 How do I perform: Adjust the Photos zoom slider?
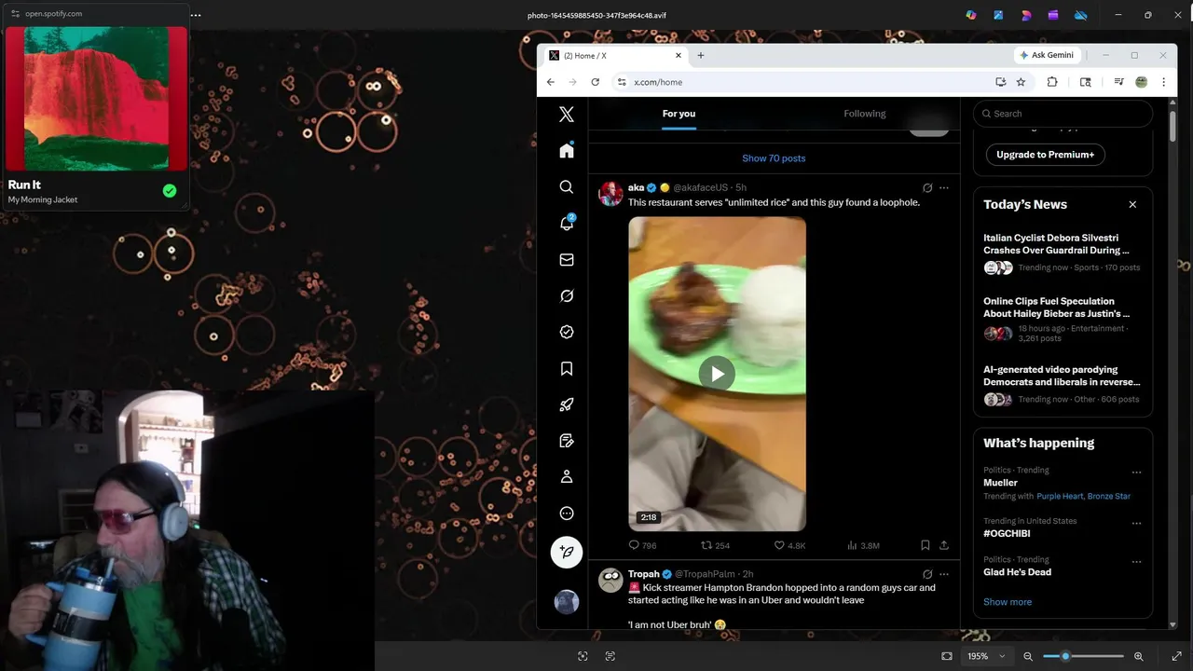(1083, 656)
